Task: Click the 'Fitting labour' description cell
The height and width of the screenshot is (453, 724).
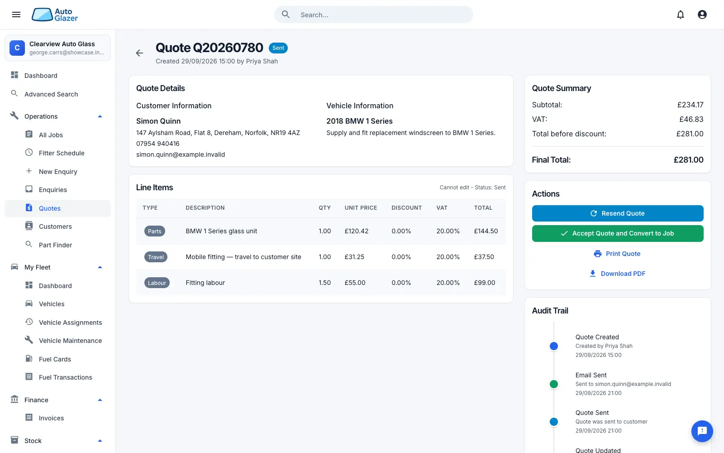Action: click(x=205, y=283)
